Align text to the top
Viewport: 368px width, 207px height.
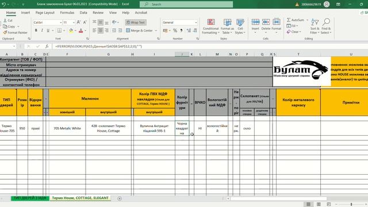click(94, 22)
